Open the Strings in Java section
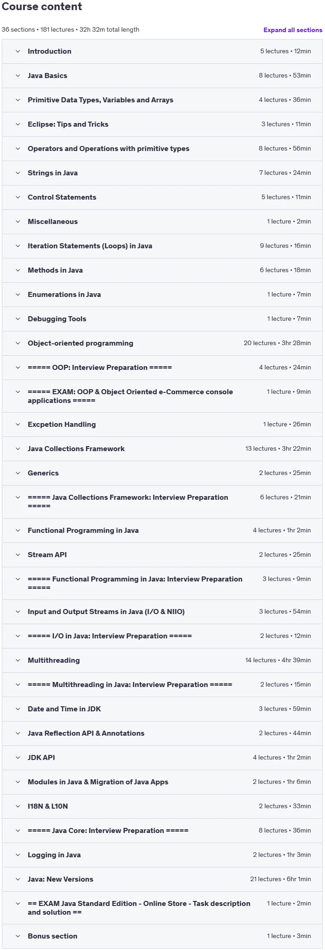Image resolution: width=325 pixels, height=950 pixels. pos(162,173)
